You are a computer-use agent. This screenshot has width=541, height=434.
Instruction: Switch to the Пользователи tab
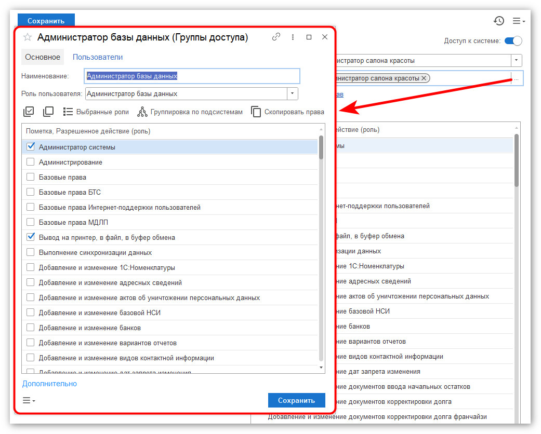tap(98, 57)
